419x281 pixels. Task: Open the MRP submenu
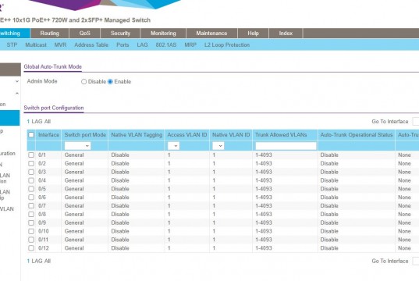click(190, 45)
